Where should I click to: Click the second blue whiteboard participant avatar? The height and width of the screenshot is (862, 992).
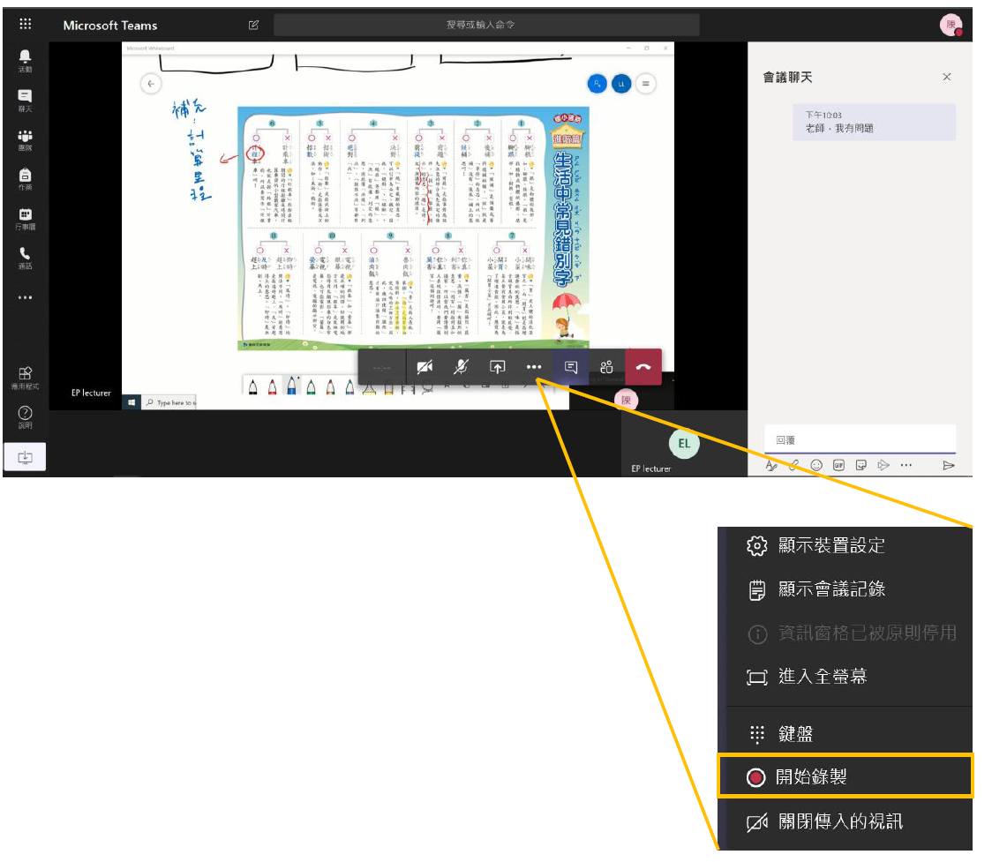pos(621,84)
